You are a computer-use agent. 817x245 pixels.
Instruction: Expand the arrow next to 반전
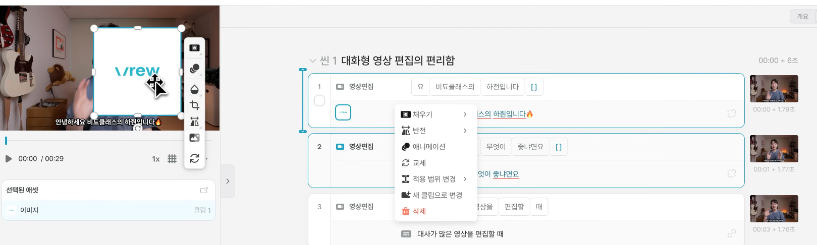click(x=465, y=131)
